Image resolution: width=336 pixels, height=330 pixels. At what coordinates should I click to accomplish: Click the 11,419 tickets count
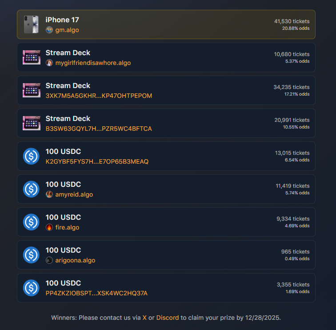click(292, 186)
